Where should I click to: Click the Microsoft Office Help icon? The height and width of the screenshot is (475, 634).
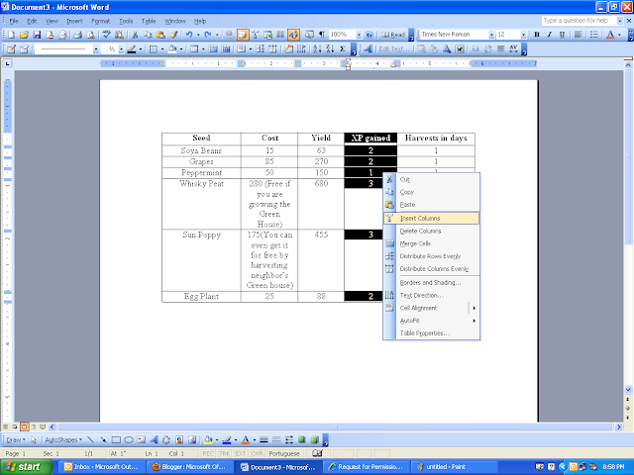(x=369, y=36)
